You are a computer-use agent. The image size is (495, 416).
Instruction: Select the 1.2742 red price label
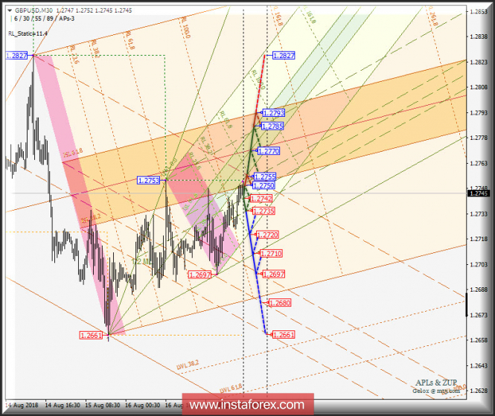click(261, 199)
